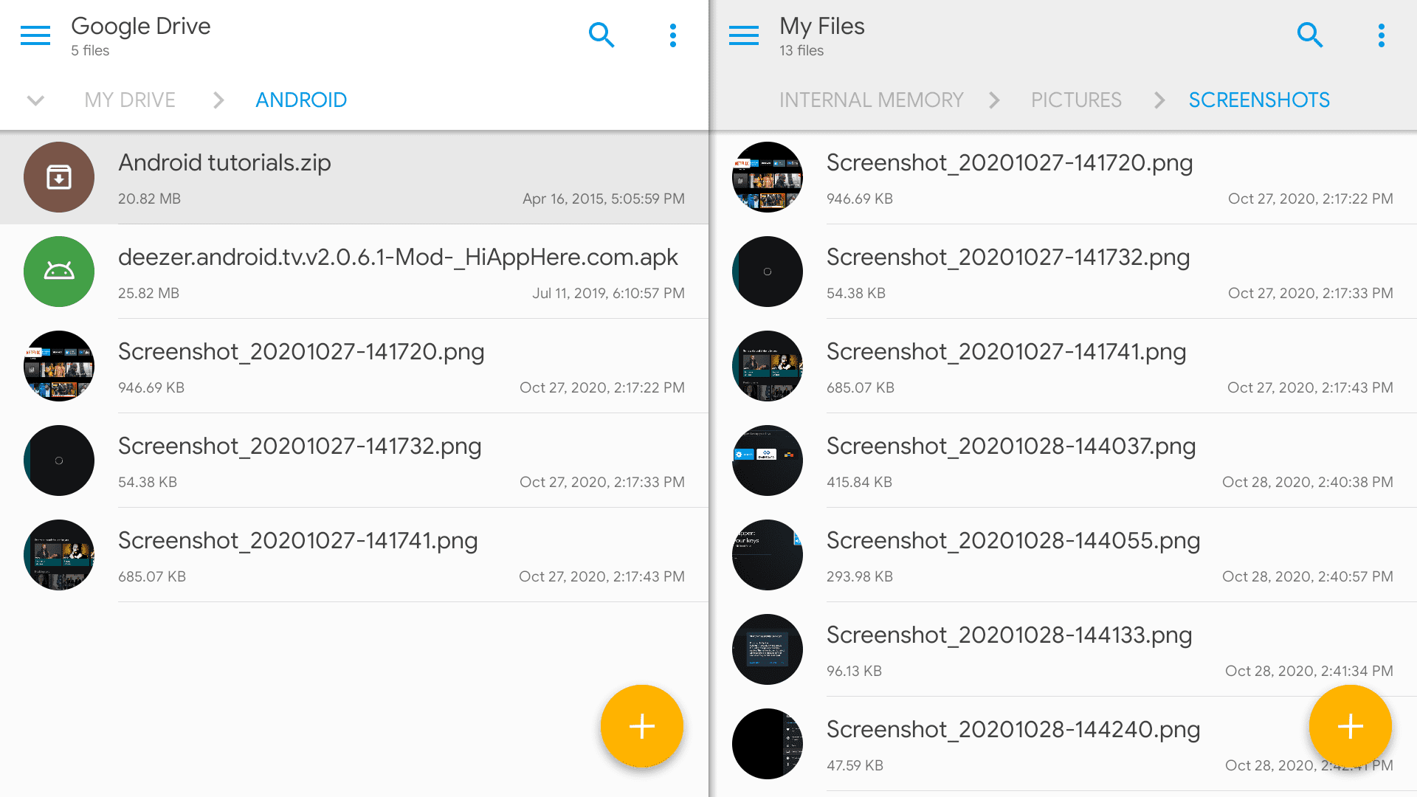
Task: Click the 25.82 MB size label
Action: [x=148, y=293]
